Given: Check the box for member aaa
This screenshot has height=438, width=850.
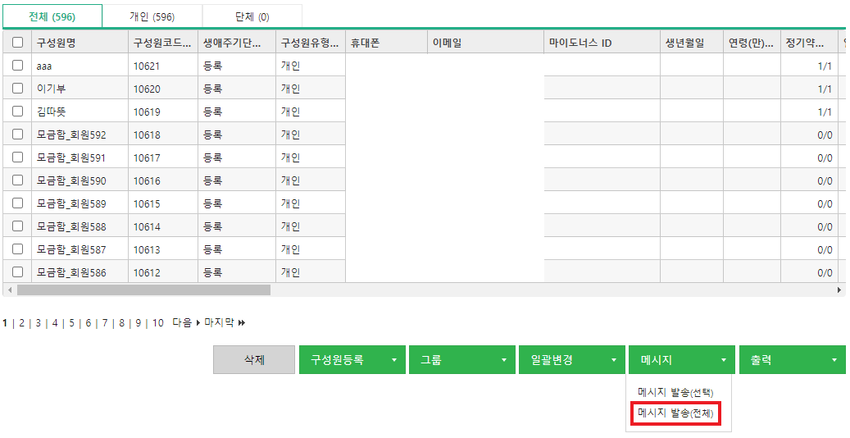Looking at the screenshot, I should click(x=17, y=66).
